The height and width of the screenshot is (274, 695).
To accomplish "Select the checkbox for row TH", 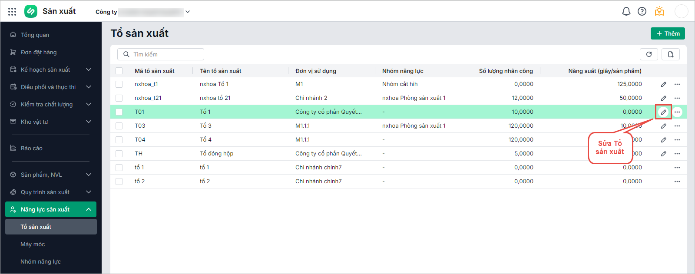I will 119,154.
